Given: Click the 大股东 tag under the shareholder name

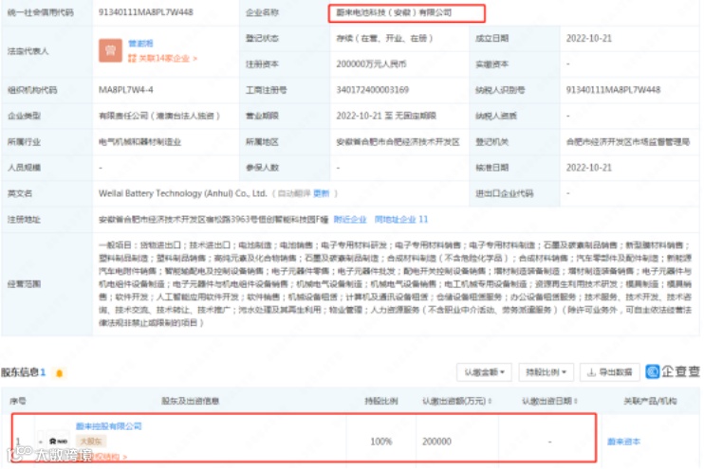Looking at the screenshot, I should click(91, 442).
